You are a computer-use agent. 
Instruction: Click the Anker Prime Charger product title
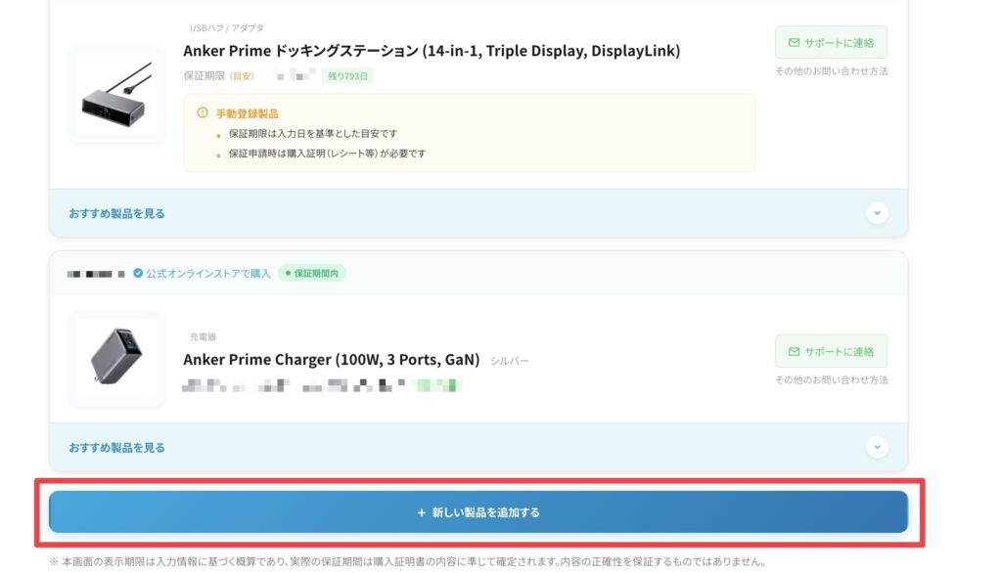click(x=331, y=360)
